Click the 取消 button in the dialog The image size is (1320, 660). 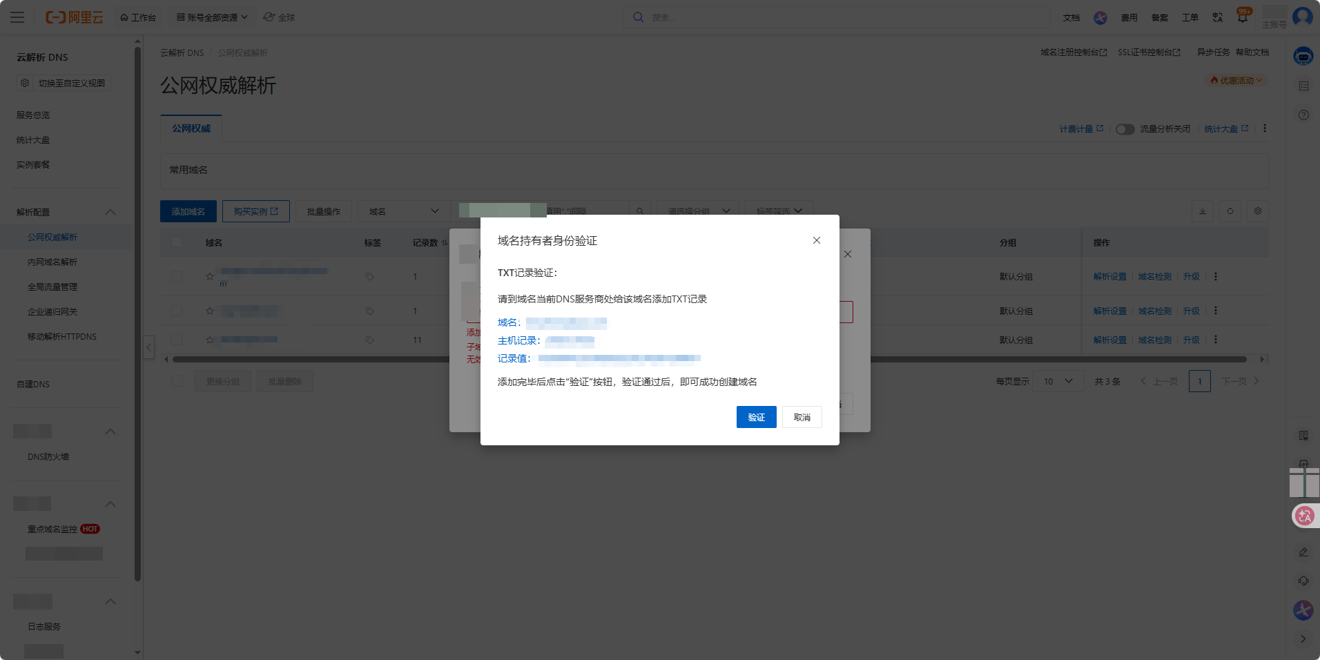click(802, 417)
